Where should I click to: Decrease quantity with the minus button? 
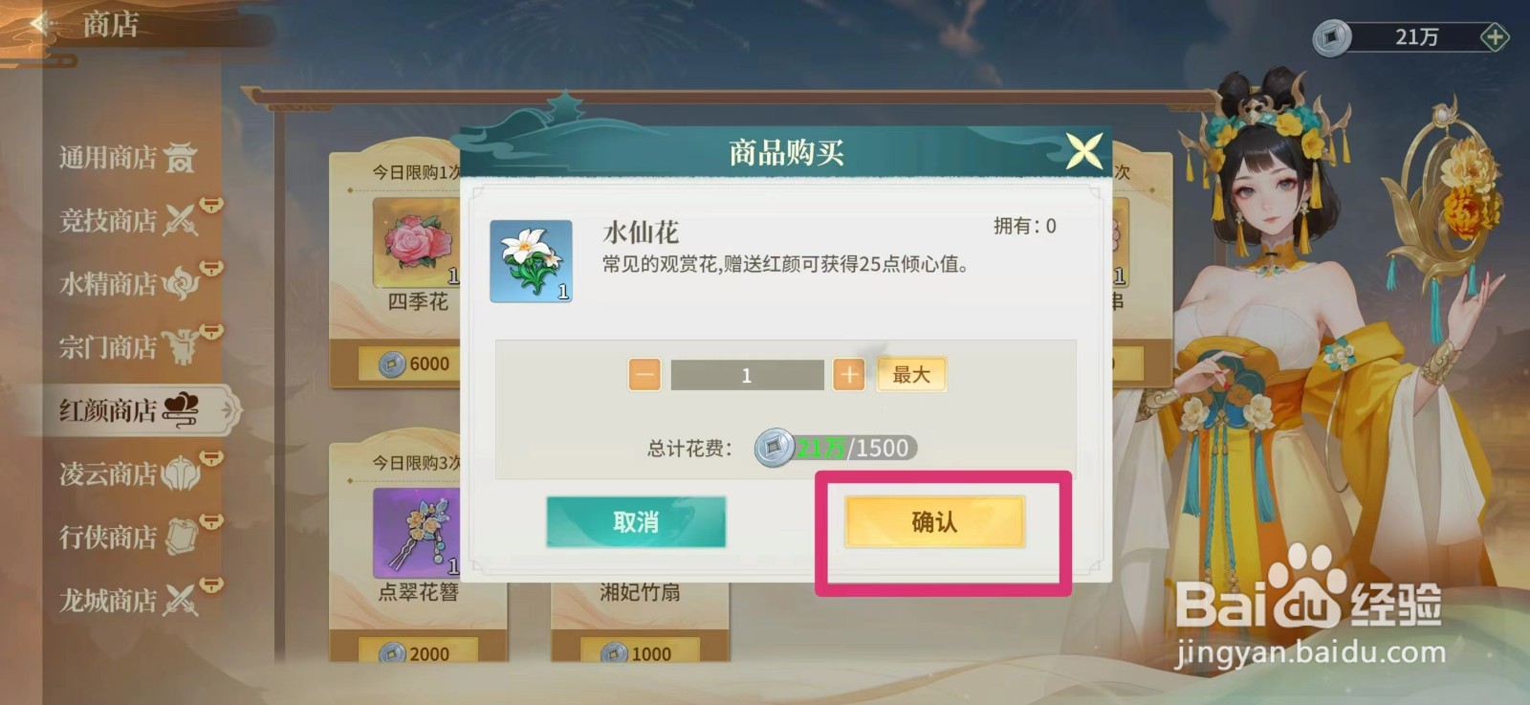(x=645, y=375)
